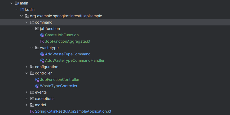Click the AddWasteTypeCommandHandler class icon
Viewport: 230px width, 115px height.
click(42, 60)
